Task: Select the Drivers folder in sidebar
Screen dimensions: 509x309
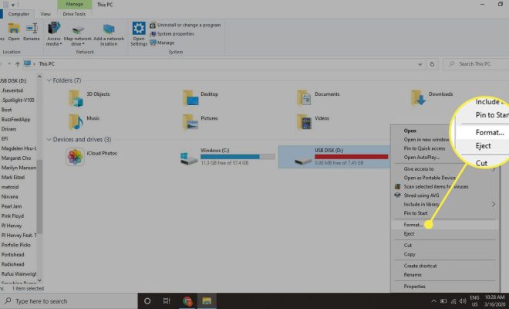Action: [8, 129]
